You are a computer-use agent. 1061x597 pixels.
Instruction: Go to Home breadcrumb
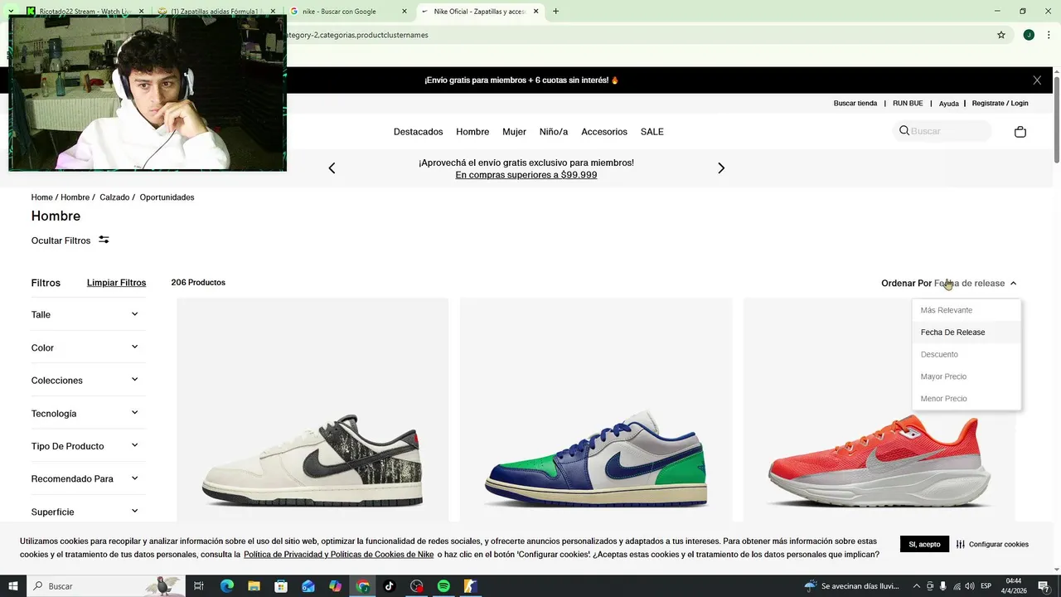(x=41, y=197)
